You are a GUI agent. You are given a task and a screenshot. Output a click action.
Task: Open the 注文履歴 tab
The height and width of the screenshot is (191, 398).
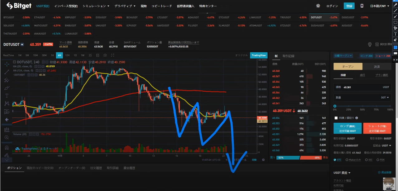click(96, 168)
